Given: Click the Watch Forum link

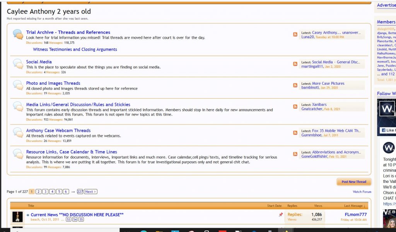Looking at the screenshot, I should 362,192.
